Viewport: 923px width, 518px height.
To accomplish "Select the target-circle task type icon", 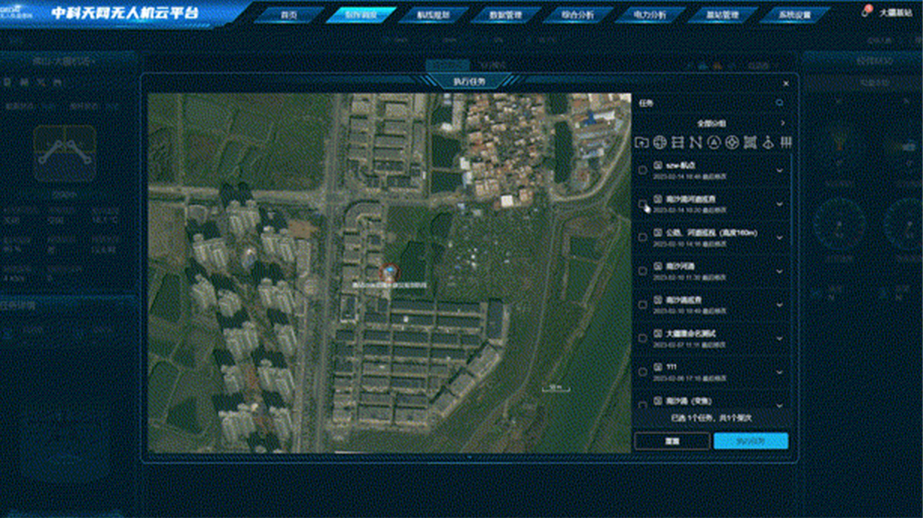I will pos(732,142).
